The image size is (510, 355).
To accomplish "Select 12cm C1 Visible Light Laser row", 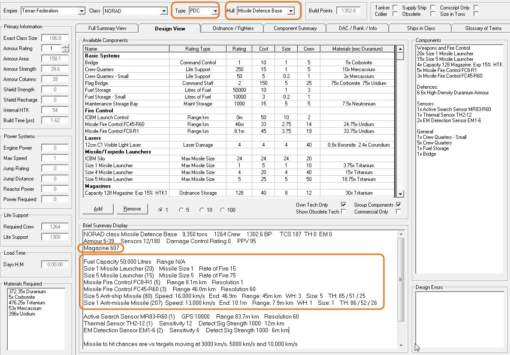I will click(239, 145).
